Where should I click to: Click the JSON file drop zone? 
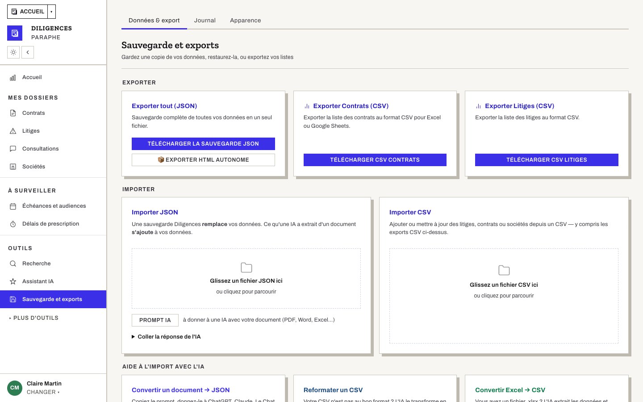coord(246,278)
